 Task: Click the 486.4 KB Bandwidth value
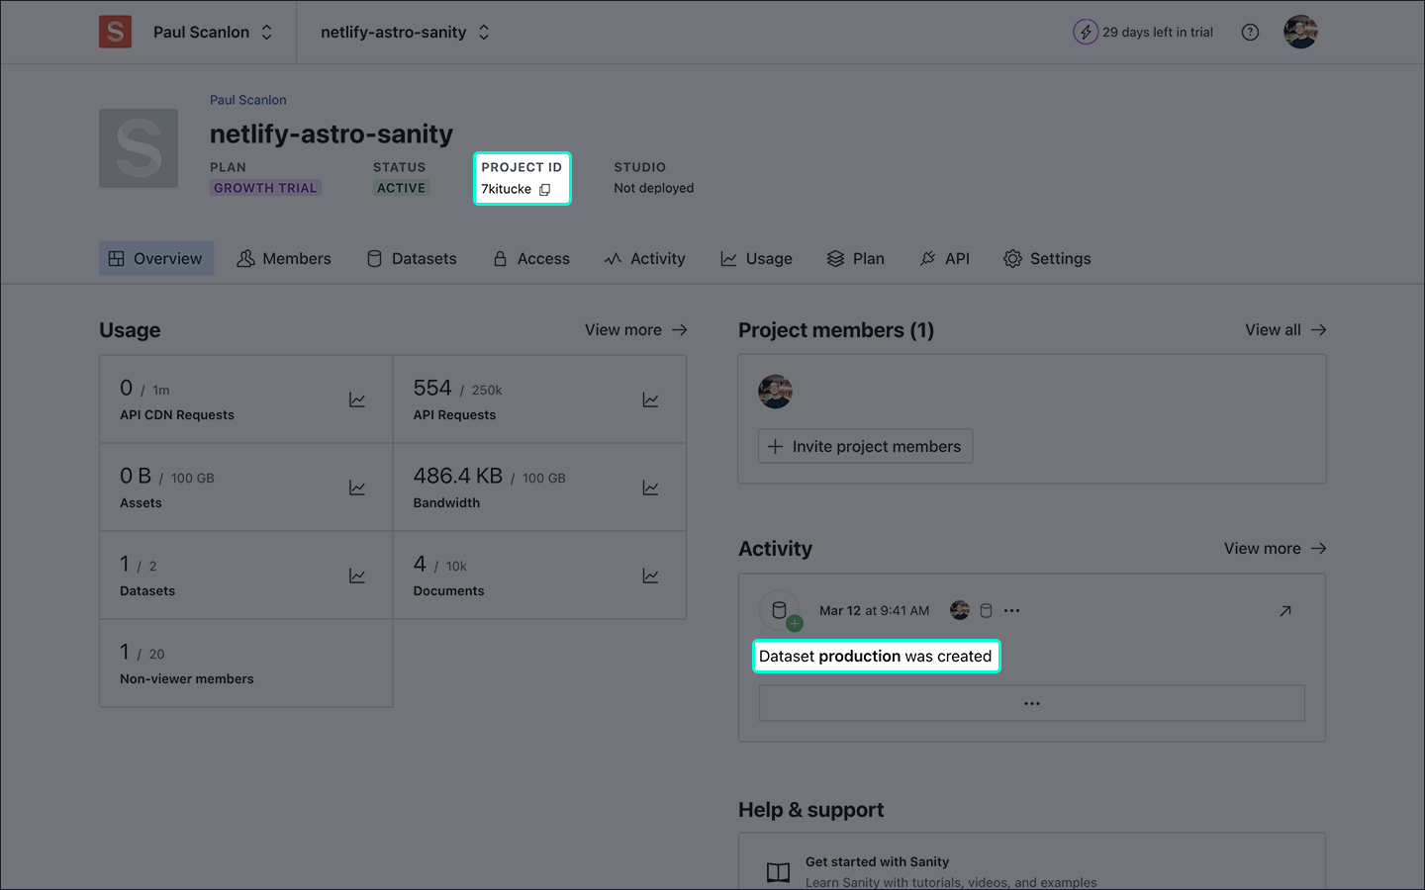click(x=458, y=477)
